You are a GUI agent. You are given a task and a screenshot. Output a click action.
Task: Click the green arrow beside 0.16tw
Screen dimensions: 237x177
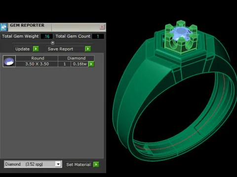[x=91, y=64]
